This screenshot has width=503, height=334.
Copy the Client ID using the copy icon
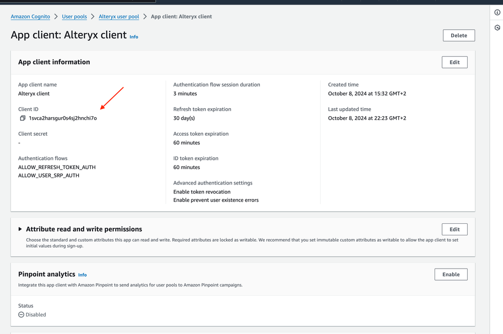click(x=23, y=118)
